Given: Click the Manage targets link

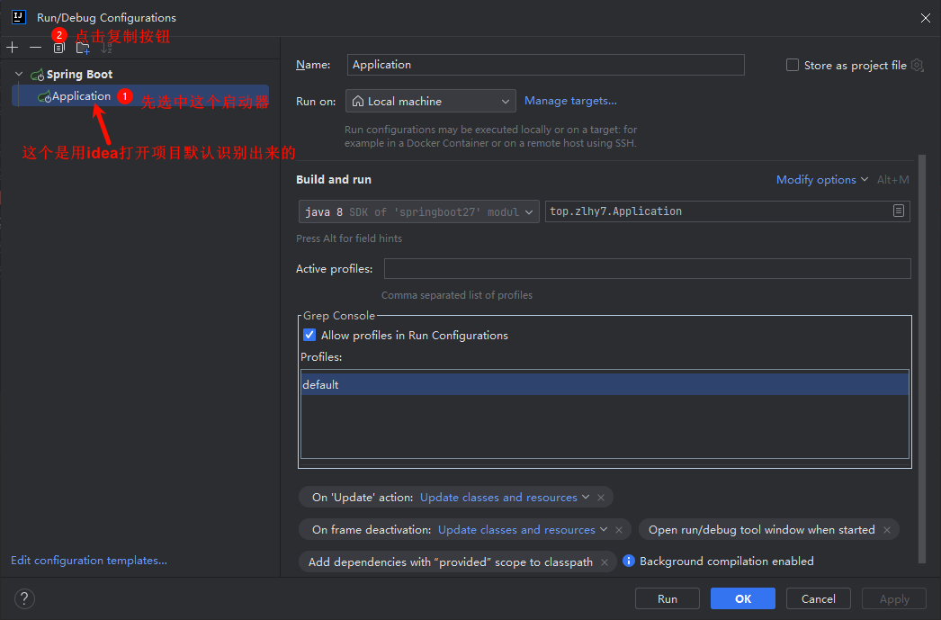Looking at the screenshot, I should tap(570, 101).
